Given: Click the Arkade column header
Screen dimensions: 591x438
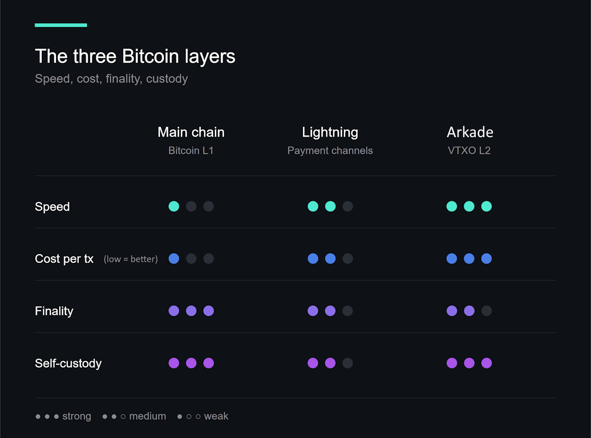Looking at the screenshot, I should click(469, 132).
